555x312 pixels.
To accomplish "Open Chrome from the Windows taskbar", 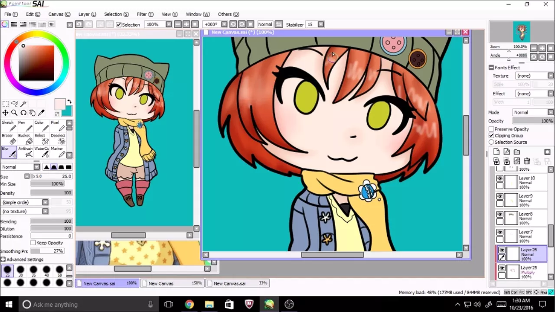I will click(189, 304).
